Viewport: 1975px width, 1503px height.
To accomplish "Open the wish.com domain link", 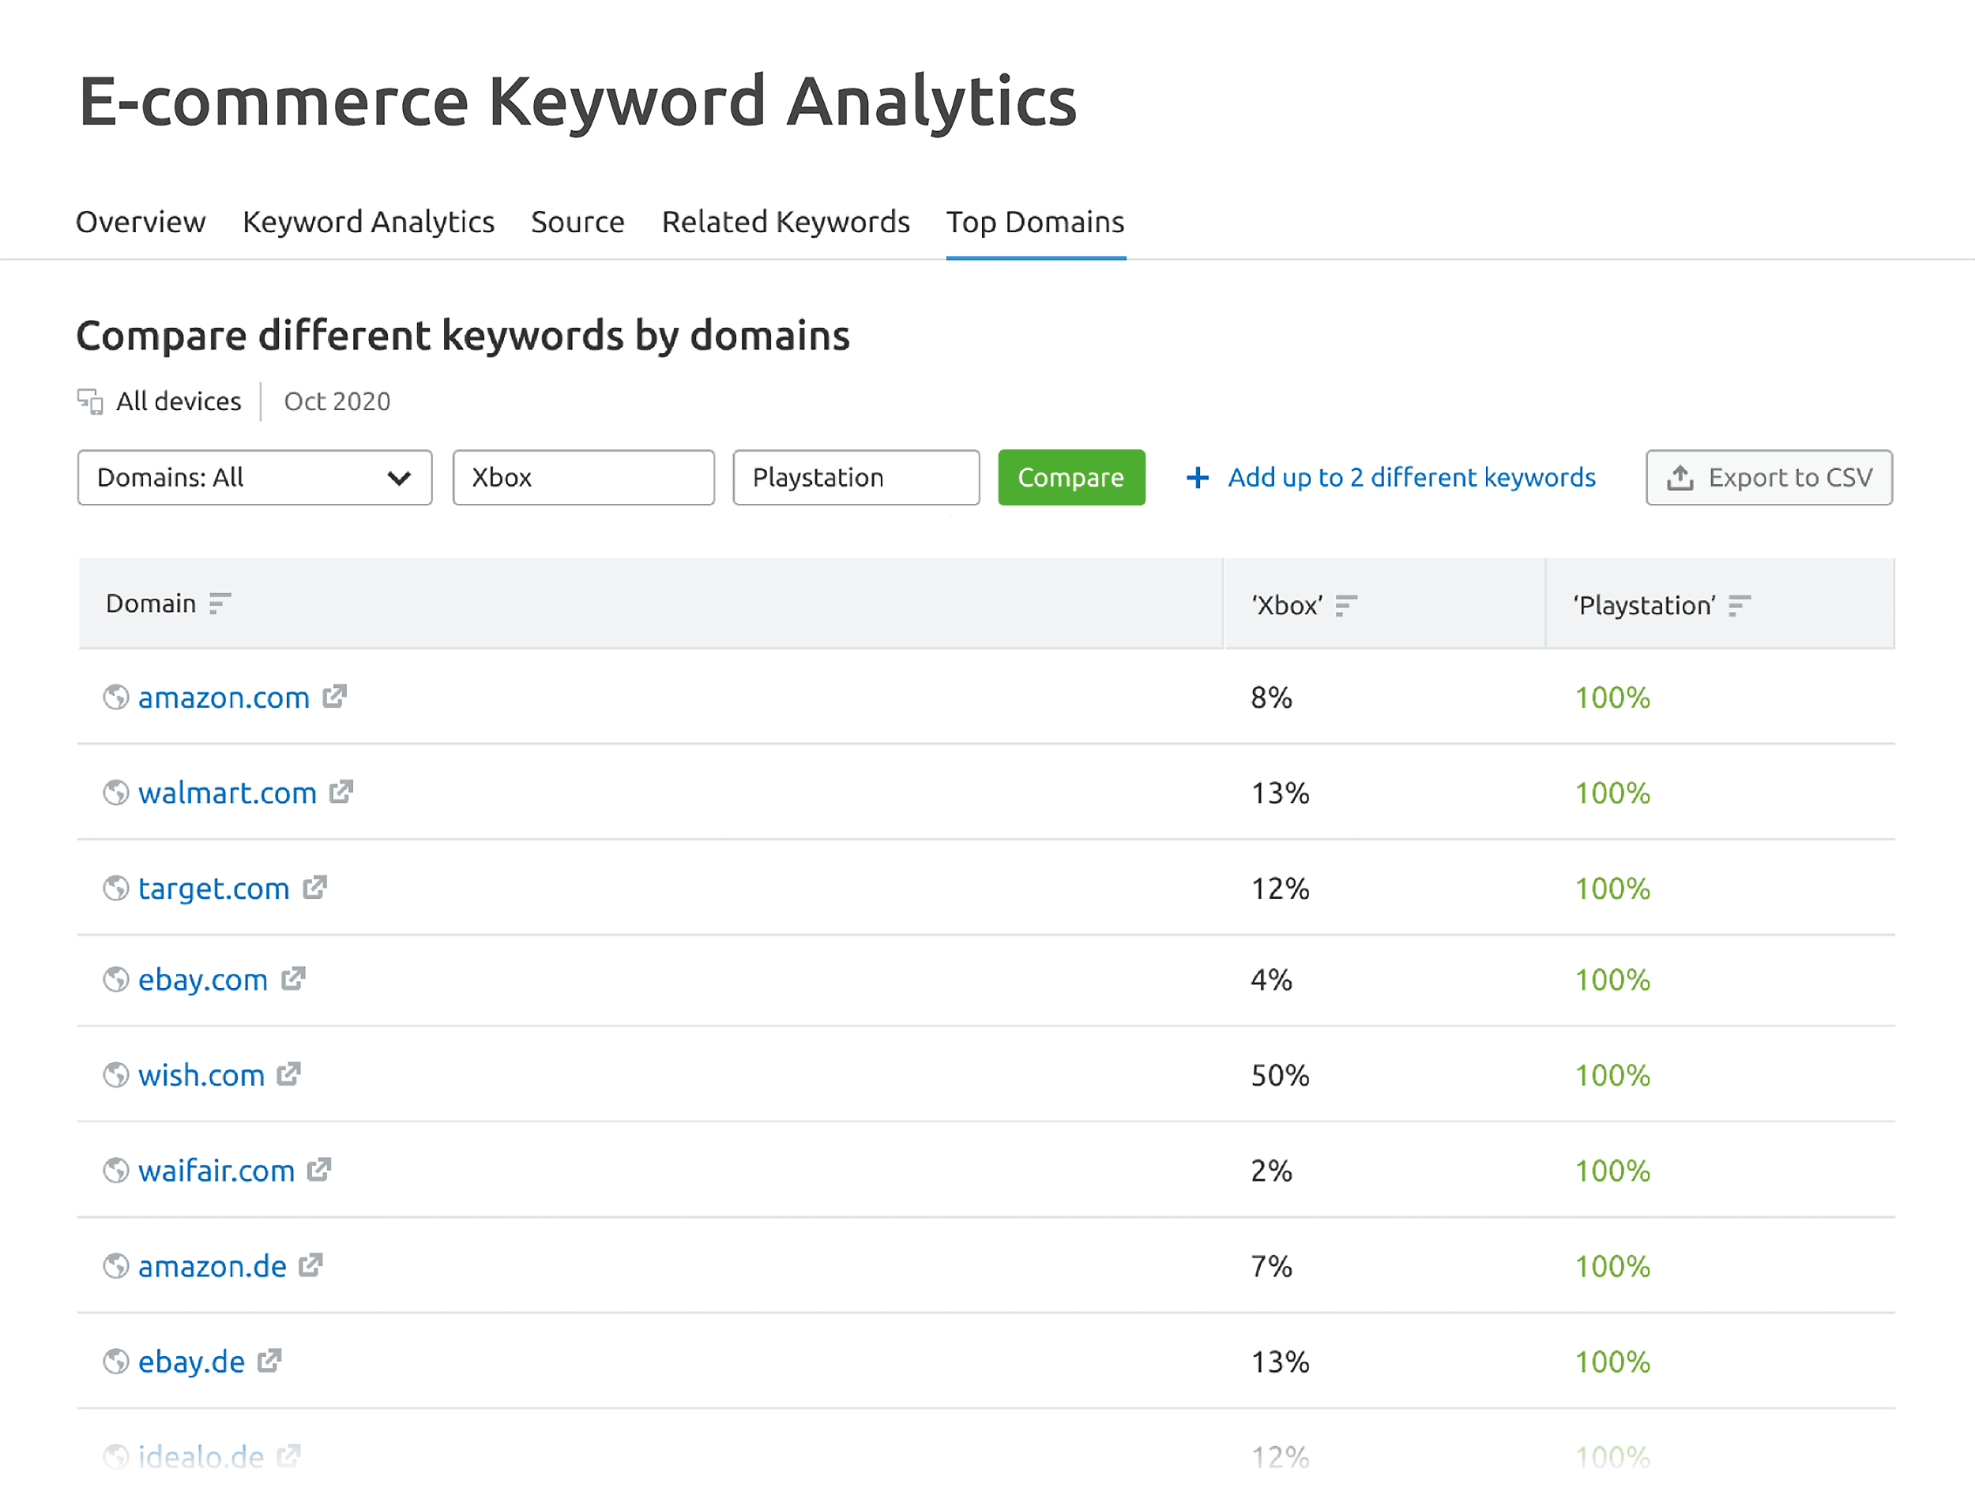I will [x=201, y=1074].
